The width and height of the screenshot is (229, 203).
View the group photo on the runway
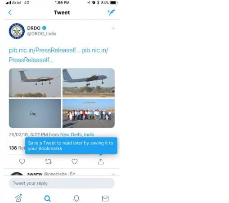pyautogui.click(x=89, y=113)
